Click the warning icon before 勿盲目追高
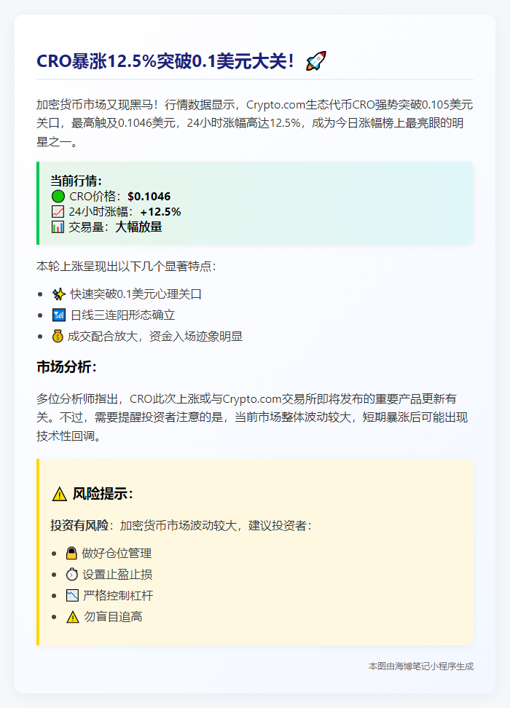 pyautogui.click(x=72, y=617)
